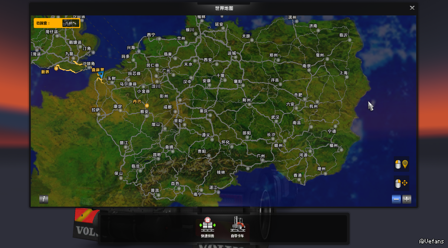Select the city label 亳州
448x248 pixels.
(x=320, y=55)
